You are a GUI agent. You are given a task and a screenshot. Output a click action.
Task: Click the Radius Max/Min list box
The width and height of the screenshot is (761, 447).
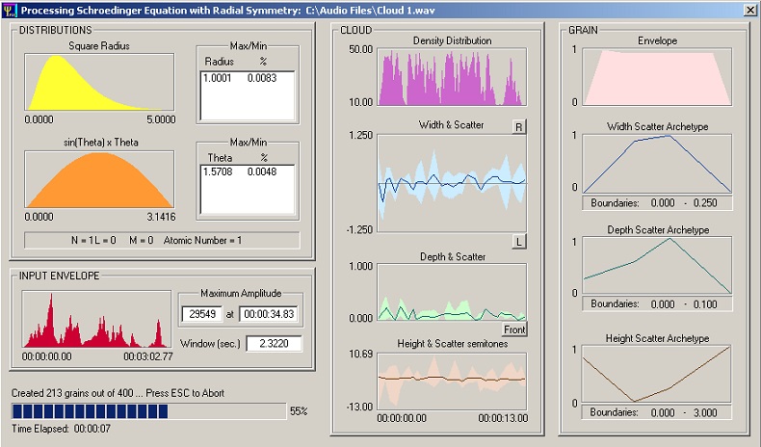coord(248,95)
